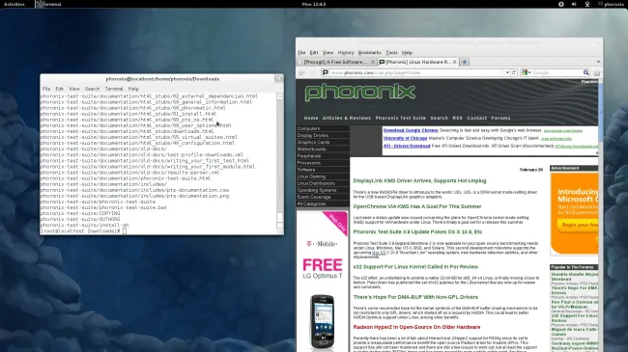Open the site's RSS nav link
The width and height of the screenshot is (628, 352).
(457, 118)
